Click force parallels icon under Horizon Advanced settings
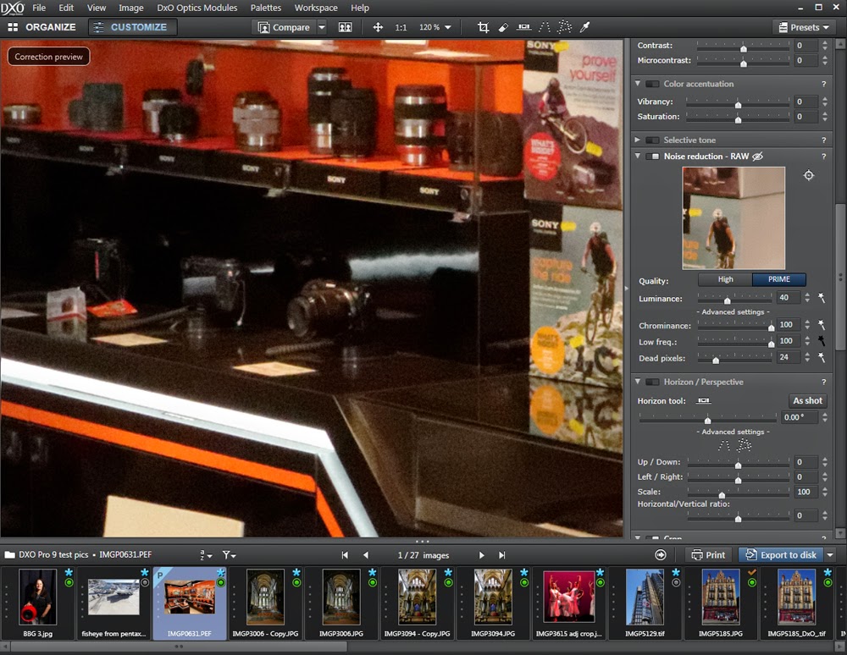This screenshot has height=655, width=847. click(x=724, y=446)
